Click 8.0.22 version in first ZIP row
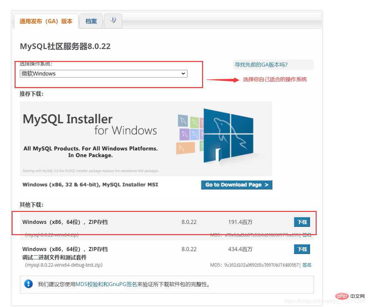This screenshot has height=307, width=368. 189,222
